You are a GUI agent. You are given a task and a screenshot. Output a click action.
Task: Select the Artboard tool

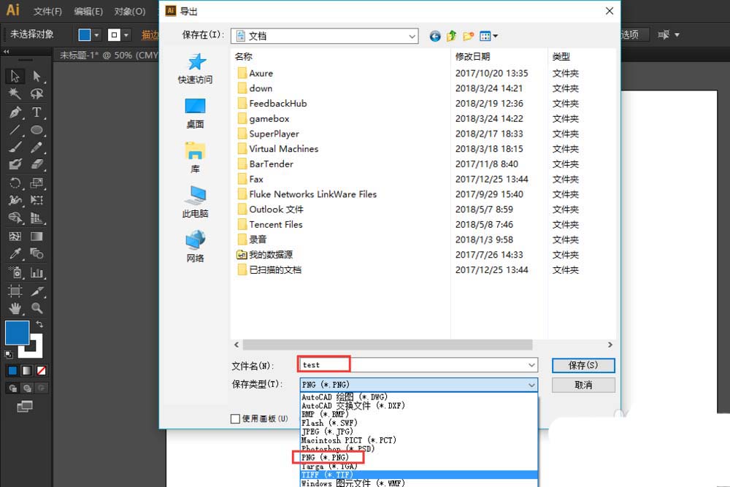click(15, 291)
